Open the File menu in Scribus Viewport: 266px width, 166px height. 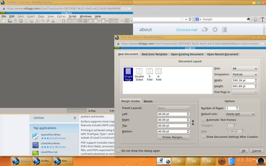tap(4, 16)
